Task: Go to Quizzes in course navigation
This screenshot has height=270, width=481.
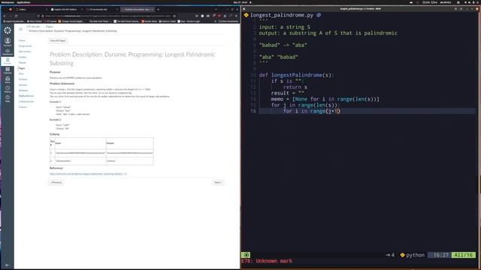Action: [x=23, y=85]
